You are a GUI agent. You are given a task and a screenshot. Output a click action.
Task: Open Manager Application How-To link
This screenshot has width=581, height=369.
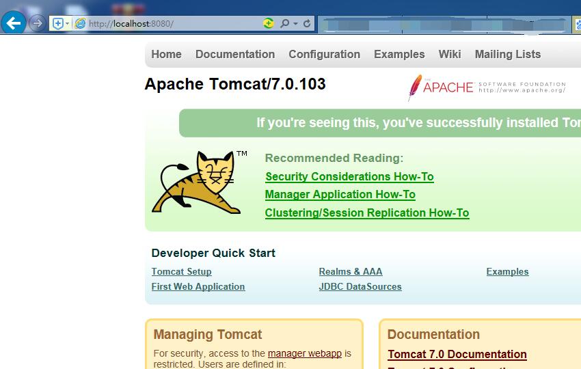click(340, 195)
